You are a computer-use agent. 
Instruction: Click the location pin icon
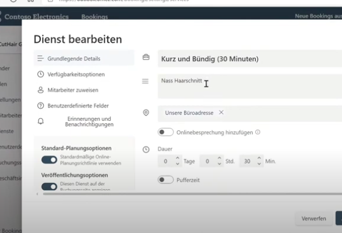[146, 113]
